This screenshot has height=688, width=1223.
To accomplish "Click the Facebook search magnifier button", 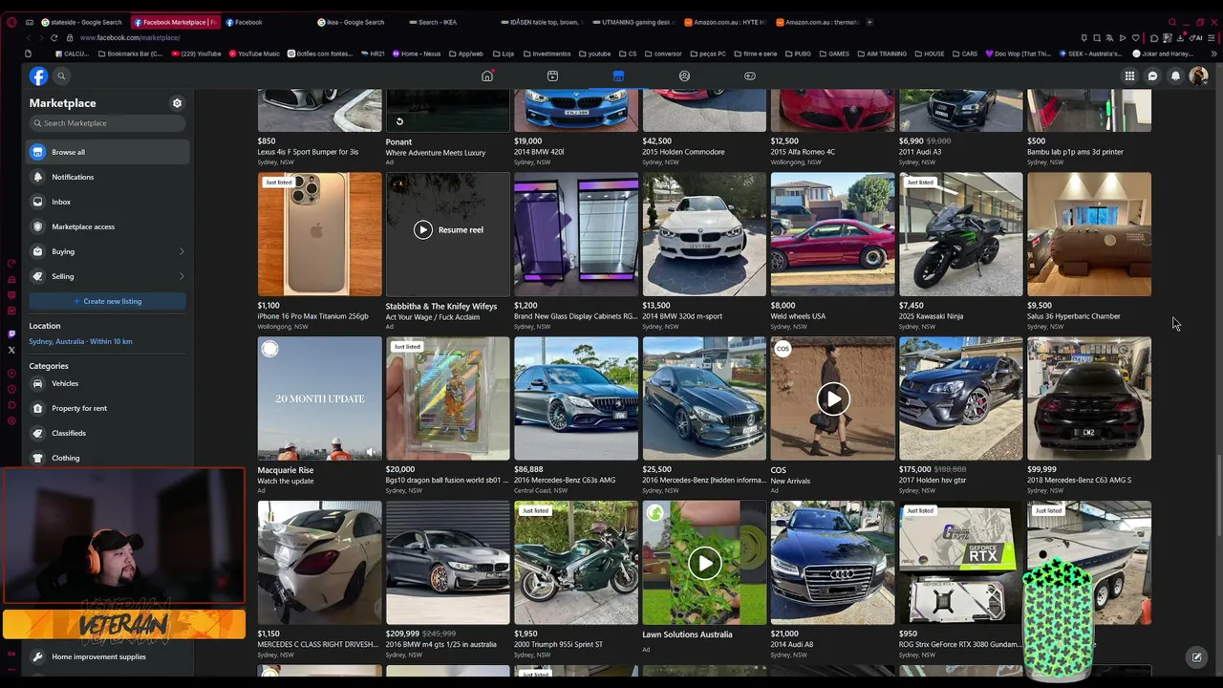I will tap(61, 76).
